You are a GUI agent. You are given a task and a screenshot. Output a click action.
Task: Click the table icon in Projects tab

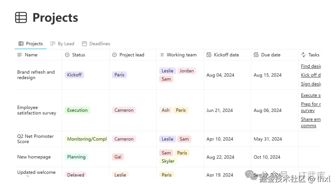(x=21, y=44)
